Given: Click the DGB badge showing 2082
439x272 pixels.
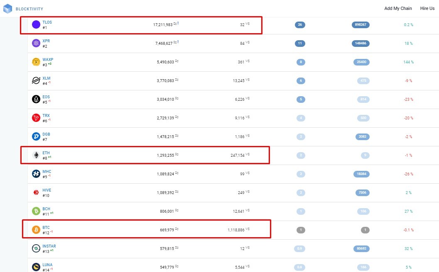Looking at the screenshot, I should pyautogui.click(x=362, y=137).
